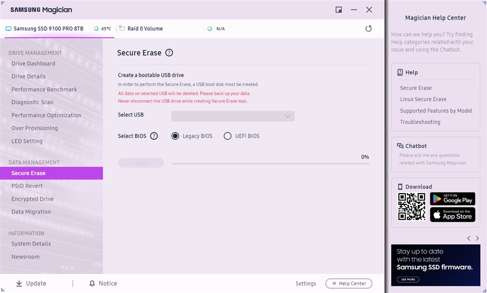The height and width of the screenshot is (293, 487).
Task: Click the help icon beside Secure Erase title
Action: click(x=169, y=53)
